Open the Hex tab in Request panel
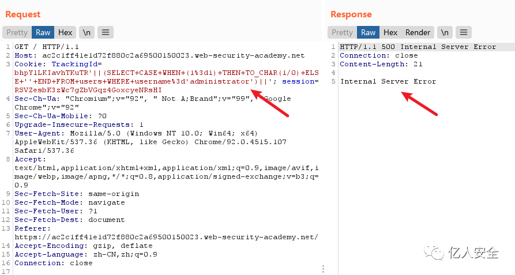Screen dimensions: 515x275 65,32
